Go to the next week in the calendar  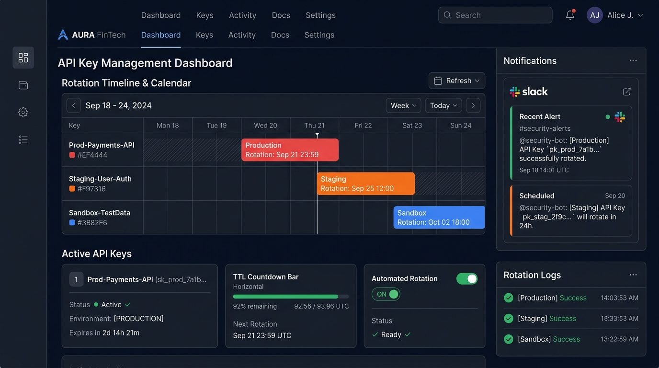pyautogui.click(x=473, y=105)
